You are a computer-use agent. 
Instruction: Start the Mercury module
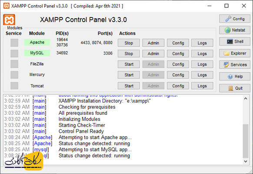(x=129, y=75)
